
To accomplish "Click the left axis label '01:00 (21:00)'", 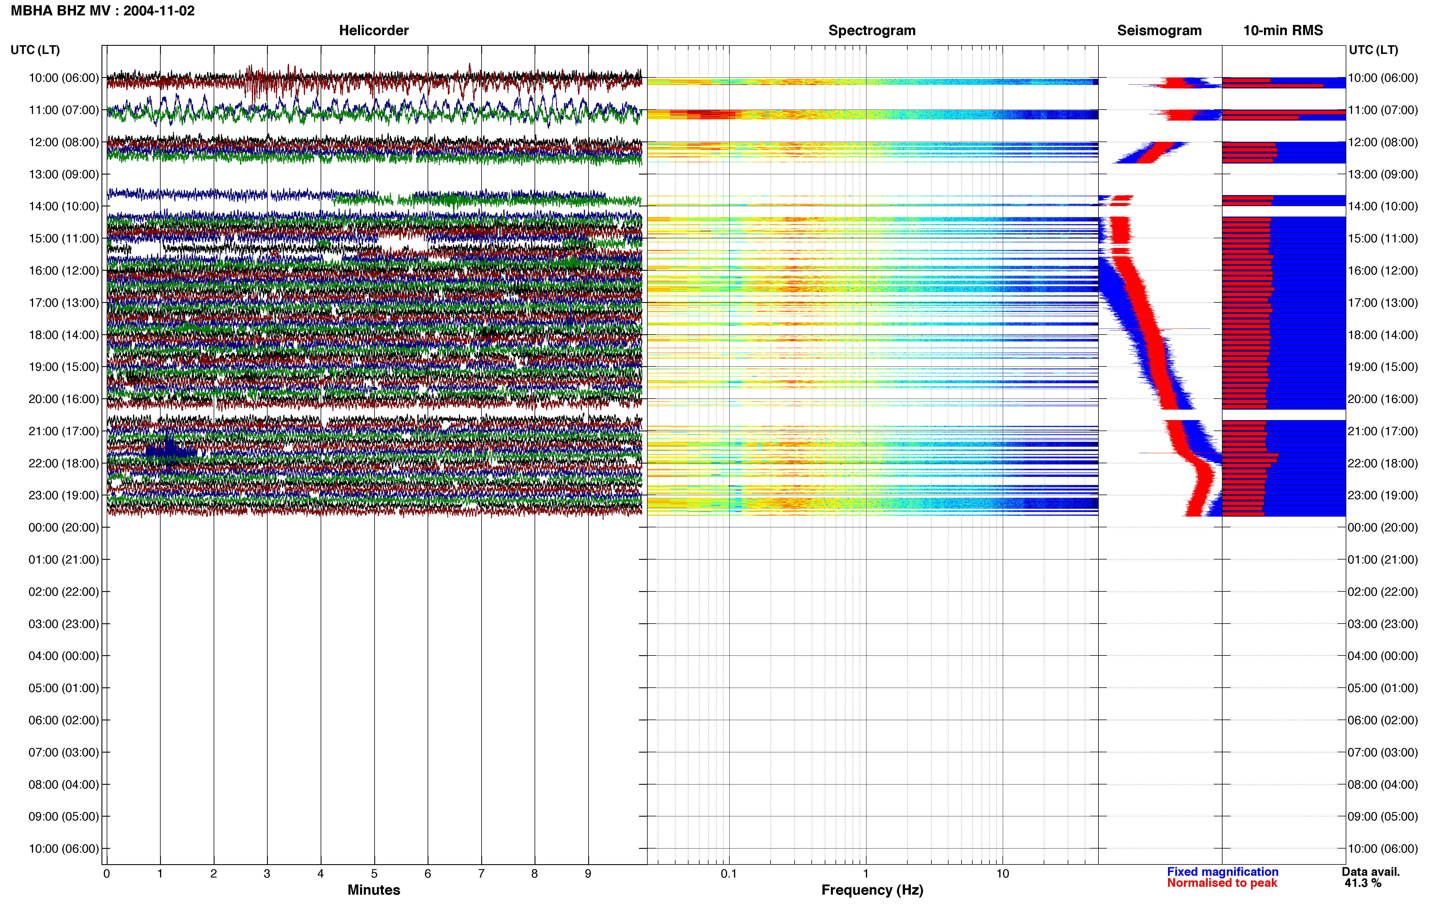I will coord(64,560).
